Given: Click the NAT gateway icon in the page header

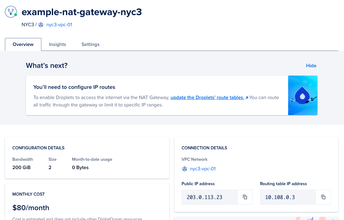Looking at the screenshot, I should (x=11, y=12).
